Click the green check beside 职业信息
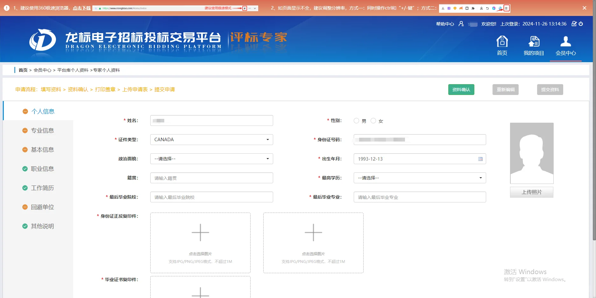 coord(25,169)
